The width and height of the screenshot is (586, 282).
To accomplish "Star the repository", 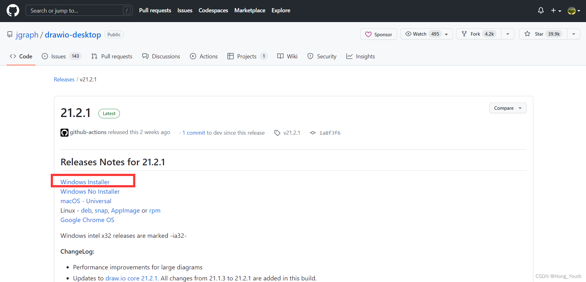I will (543, 34).
